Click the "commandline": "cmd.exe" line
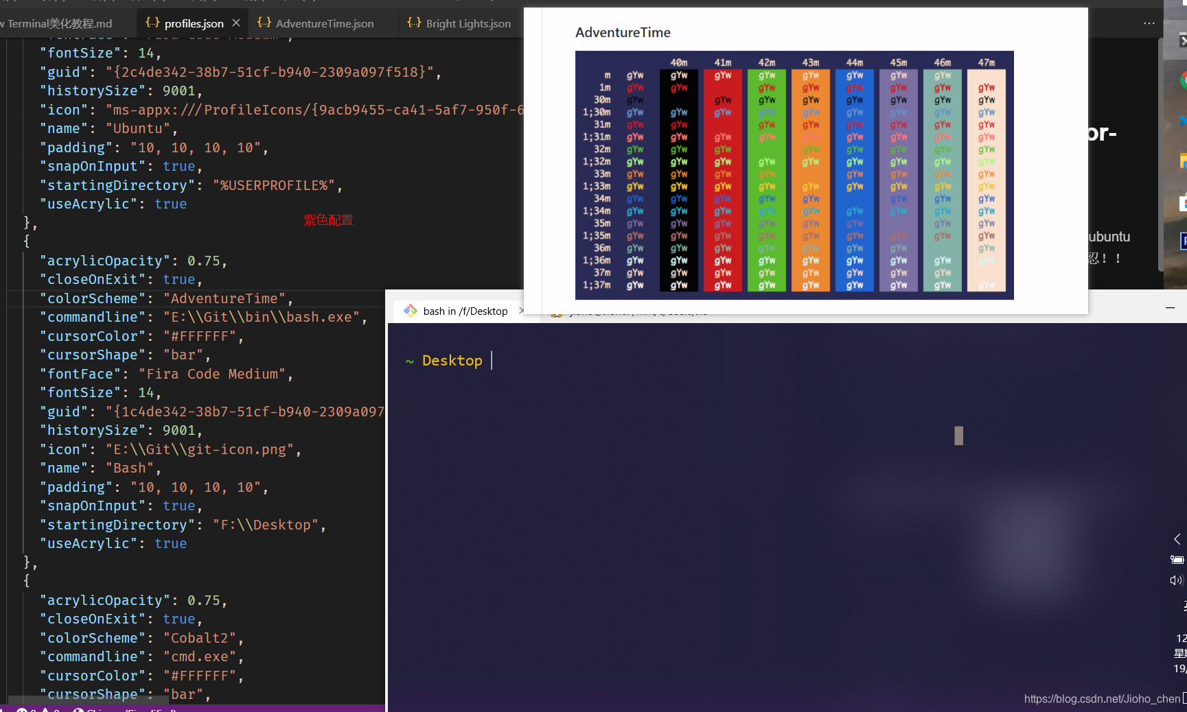1187x712 pixels. 141,657
